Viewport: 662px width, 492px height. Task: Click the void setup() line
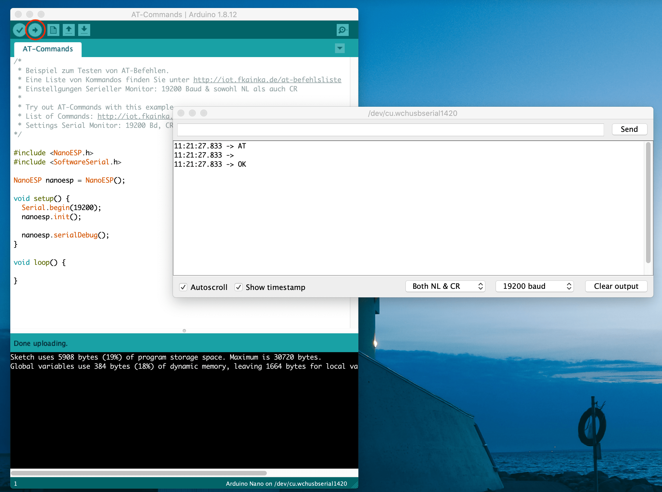point(42,198)
